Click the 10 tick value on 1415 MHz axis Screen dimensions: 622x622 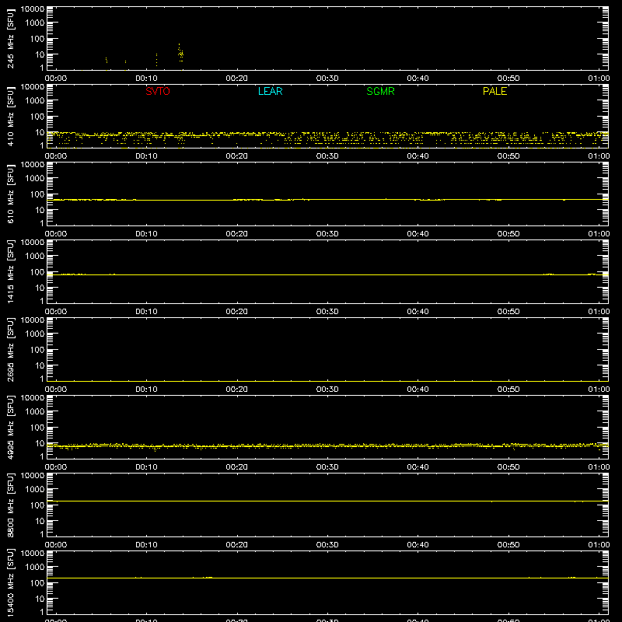coord(40,288)
